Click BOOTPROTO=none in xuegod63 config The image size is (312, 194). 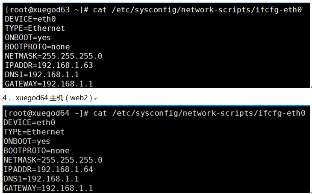(x=37, y=47)
